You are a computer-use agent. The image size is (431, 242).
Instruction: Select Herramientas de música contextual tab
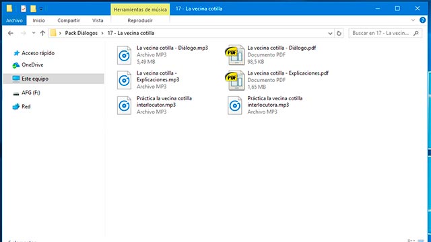coord(140,9)
